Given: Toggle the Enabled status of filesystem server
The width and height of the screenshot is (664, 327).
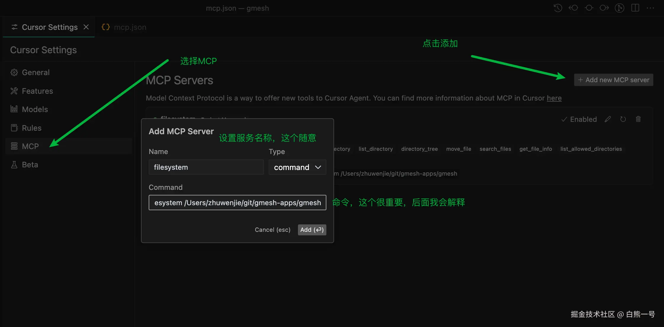Looking at the screenshot, I should 579,119.
